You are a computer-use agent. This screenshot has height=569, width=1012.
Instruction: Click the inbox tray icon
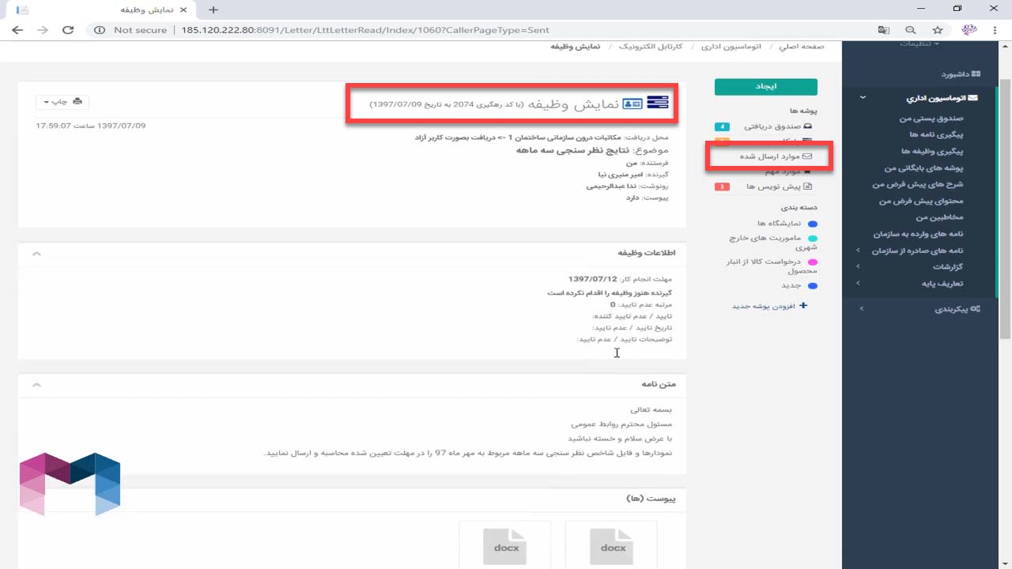coord(808,126)
